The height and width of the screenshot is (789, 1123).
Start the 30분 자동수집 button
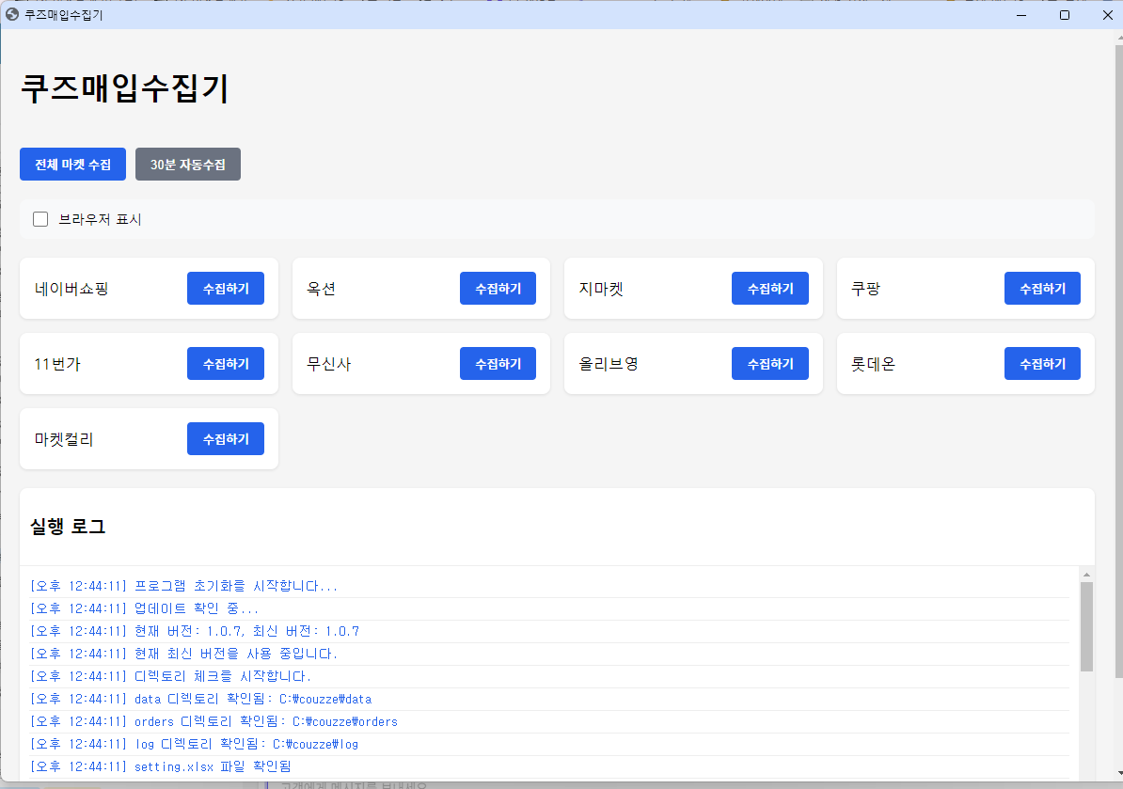[x=188, y=165]
